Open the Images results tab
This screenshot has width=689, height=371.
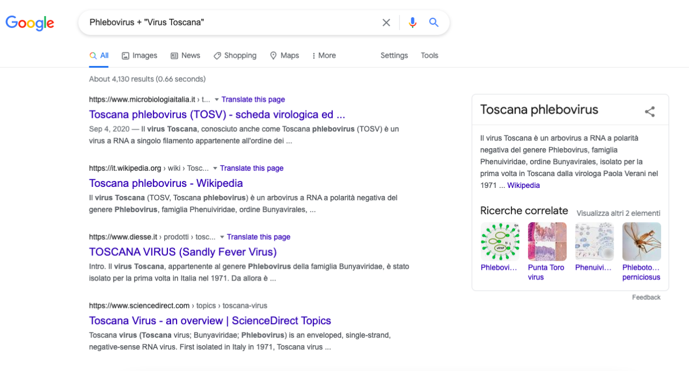point(139,55)
